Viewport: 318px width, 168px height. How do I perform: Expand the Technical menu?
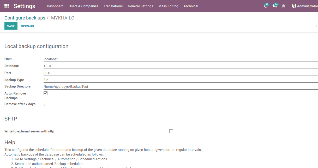click(191, 6)
